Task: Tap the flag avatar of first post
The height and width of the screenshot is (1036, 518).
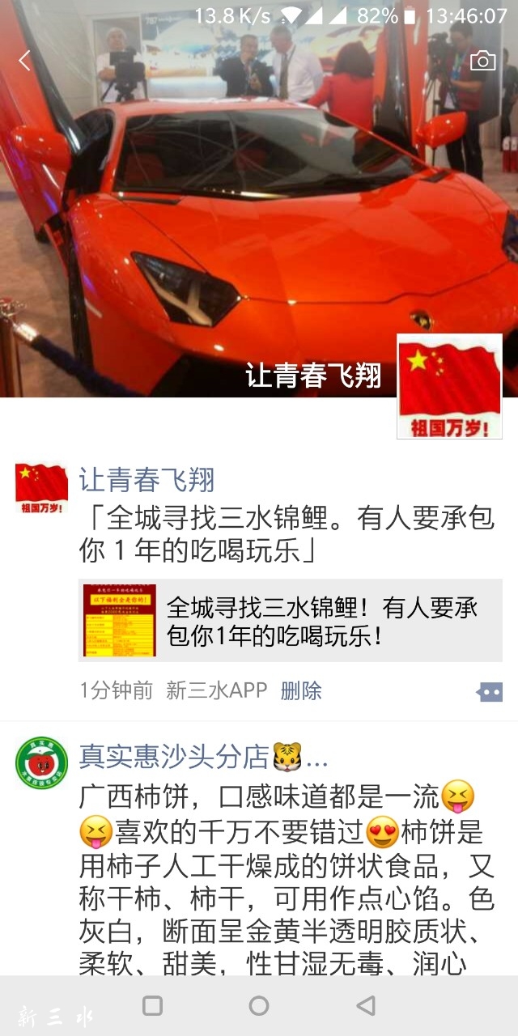Action: click(x=41, y=490)
